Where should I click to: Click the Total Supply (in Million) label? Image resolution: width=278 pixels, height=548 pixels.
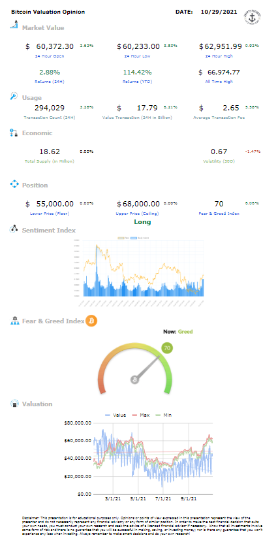[49, 161]
